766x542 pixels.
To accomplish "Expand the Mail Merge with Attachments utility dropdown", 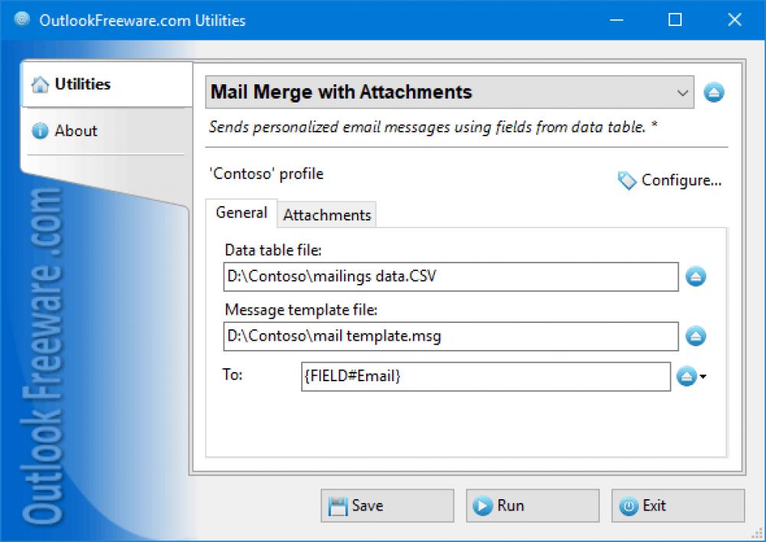I will 683,92.
